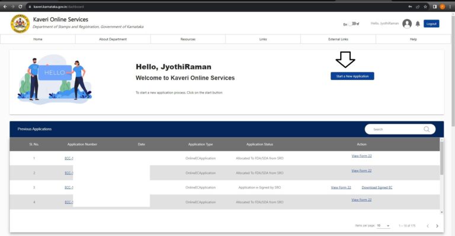Open application number link in row 3

coord(69,187)
